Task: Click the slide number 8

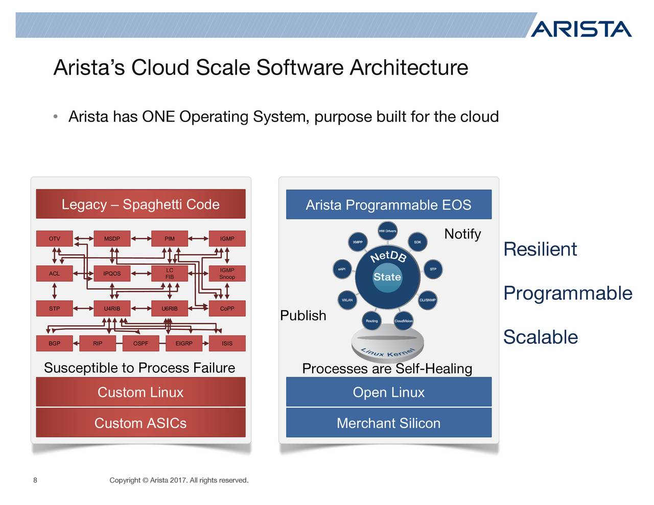Action: point(35,480)
